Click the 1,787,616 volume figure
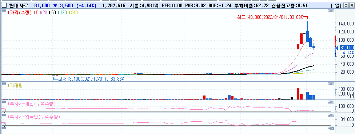The image size is (355, 134). pos(114,5)
